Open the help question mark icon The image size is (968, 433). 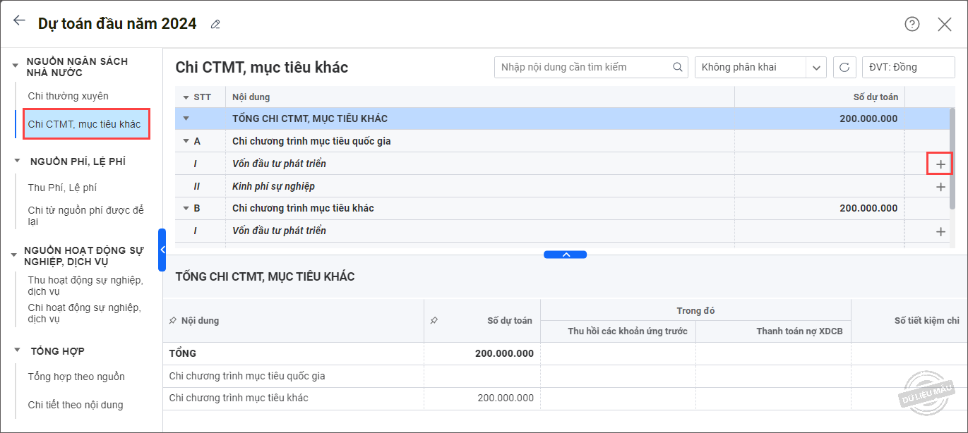pyautogui.click(x=912, y=24)
